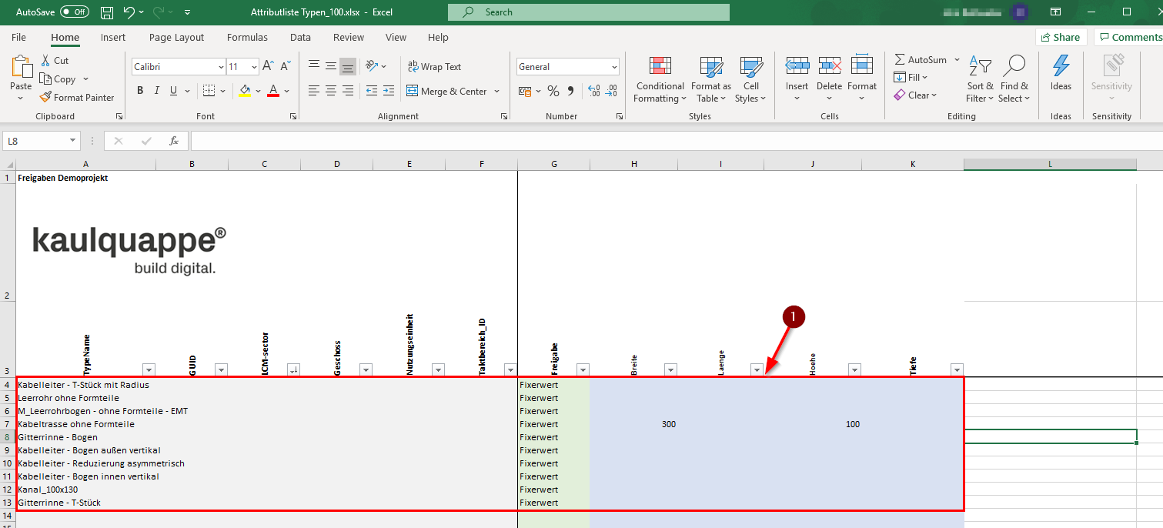Click the formula bar input
Viewport: 1163px width, 528px height.
click(x=676, y=141)
